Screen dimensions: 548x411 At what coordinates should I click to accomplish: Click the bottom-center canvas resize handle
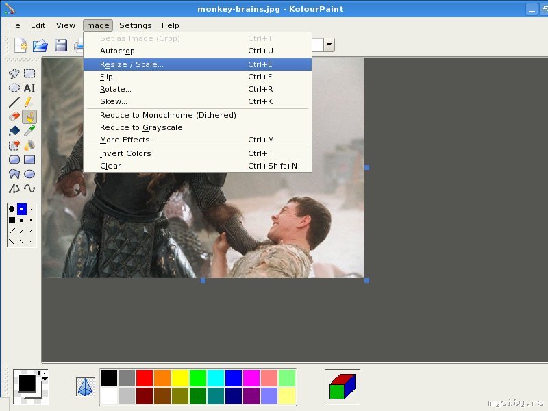[x=203, y=280]
